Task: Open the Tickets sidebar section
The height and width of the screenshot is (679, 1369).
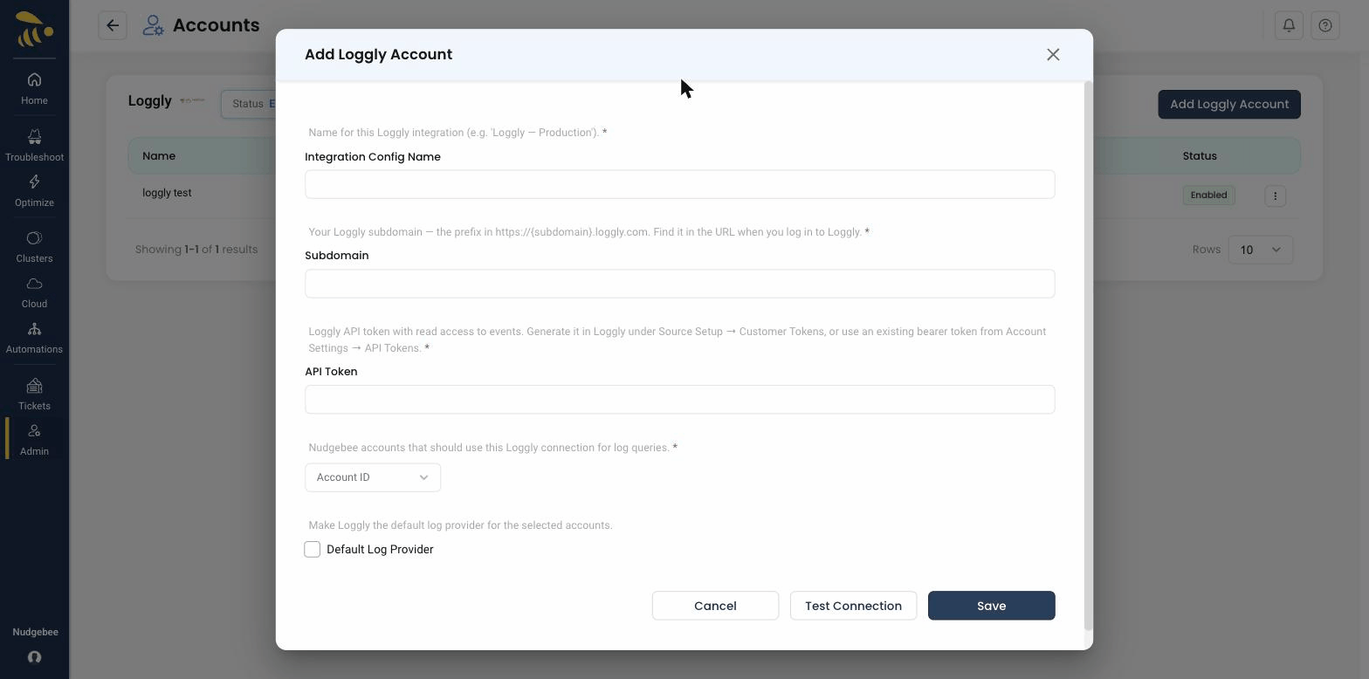Action: tap(34, 394)
